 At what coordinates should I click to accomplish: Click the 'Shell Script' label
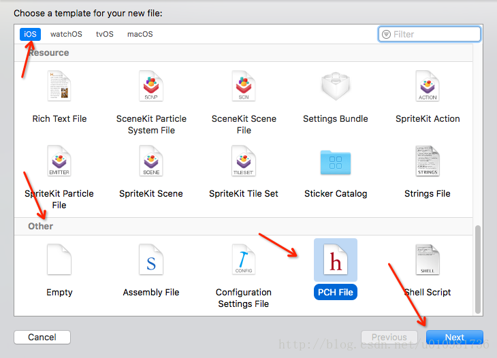[x=428, y=292]
